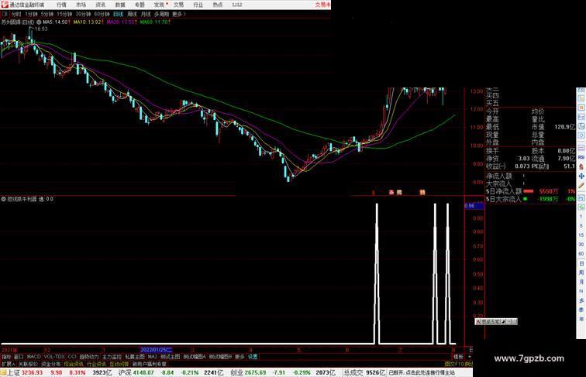
Task: Click the MA60: 11.70 indicator value
Action: 155,22
